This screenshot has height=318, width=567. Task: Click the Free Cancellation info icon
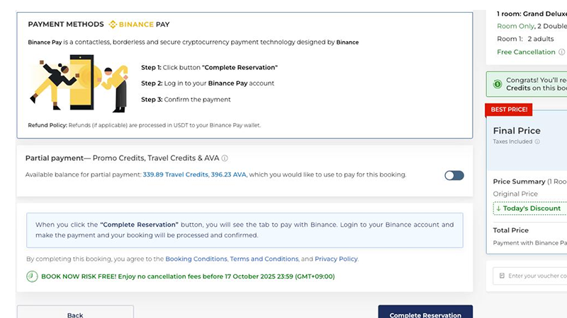562,52
